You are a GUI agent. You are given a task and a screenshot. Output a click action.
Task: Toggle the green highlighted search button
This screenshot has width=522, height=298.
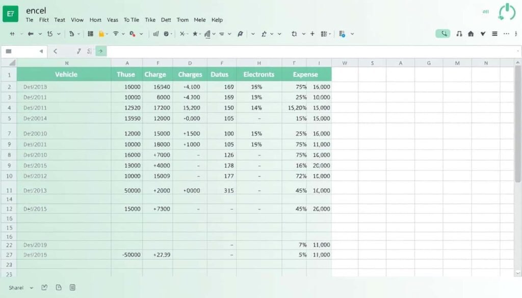point(443,34)
